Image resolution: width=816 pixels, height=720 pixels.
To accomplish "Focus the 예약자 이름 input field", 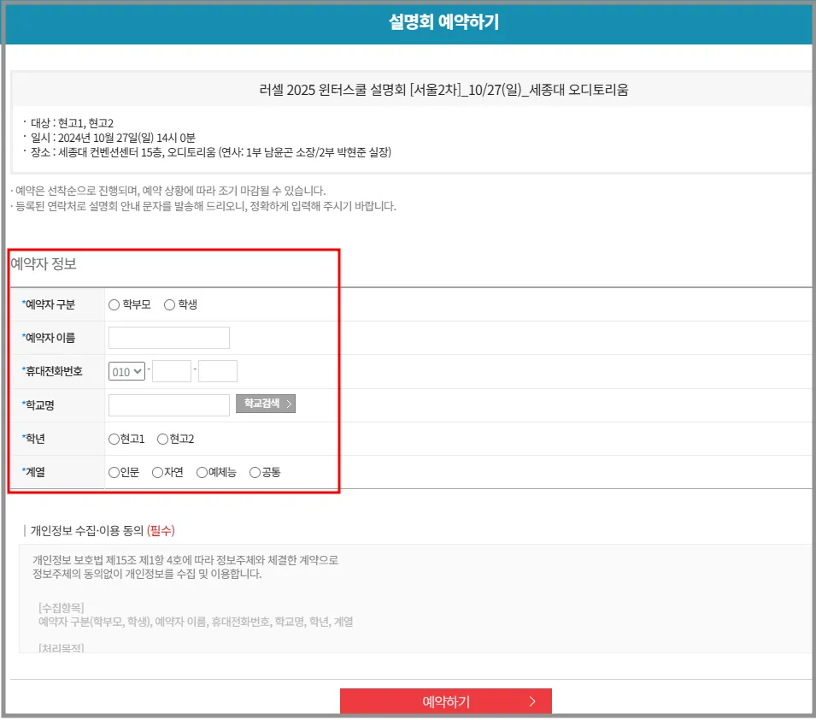I will point(168,338).
